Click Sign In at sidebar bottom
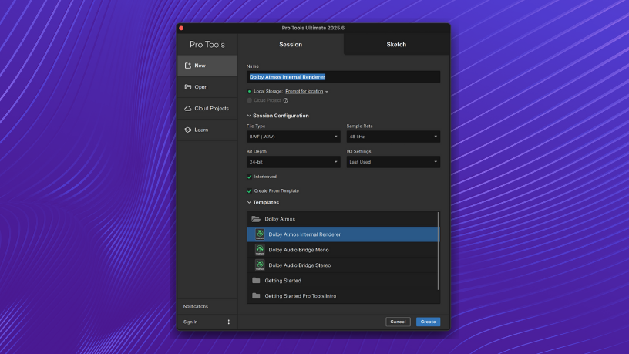The height and width of the screenshot is (354, 629). (x=190, y=322)
